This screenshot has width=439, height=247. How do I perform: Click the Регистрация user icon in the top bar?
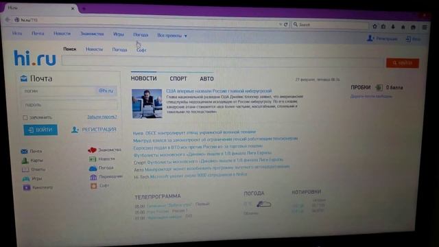tap(370, 38)
